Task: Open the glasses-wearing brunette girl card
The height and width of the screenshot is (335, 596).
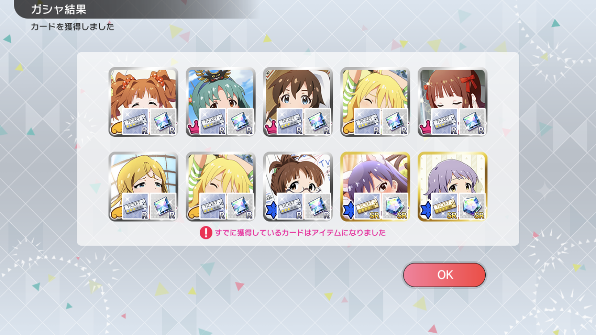Action: (298, 187)
